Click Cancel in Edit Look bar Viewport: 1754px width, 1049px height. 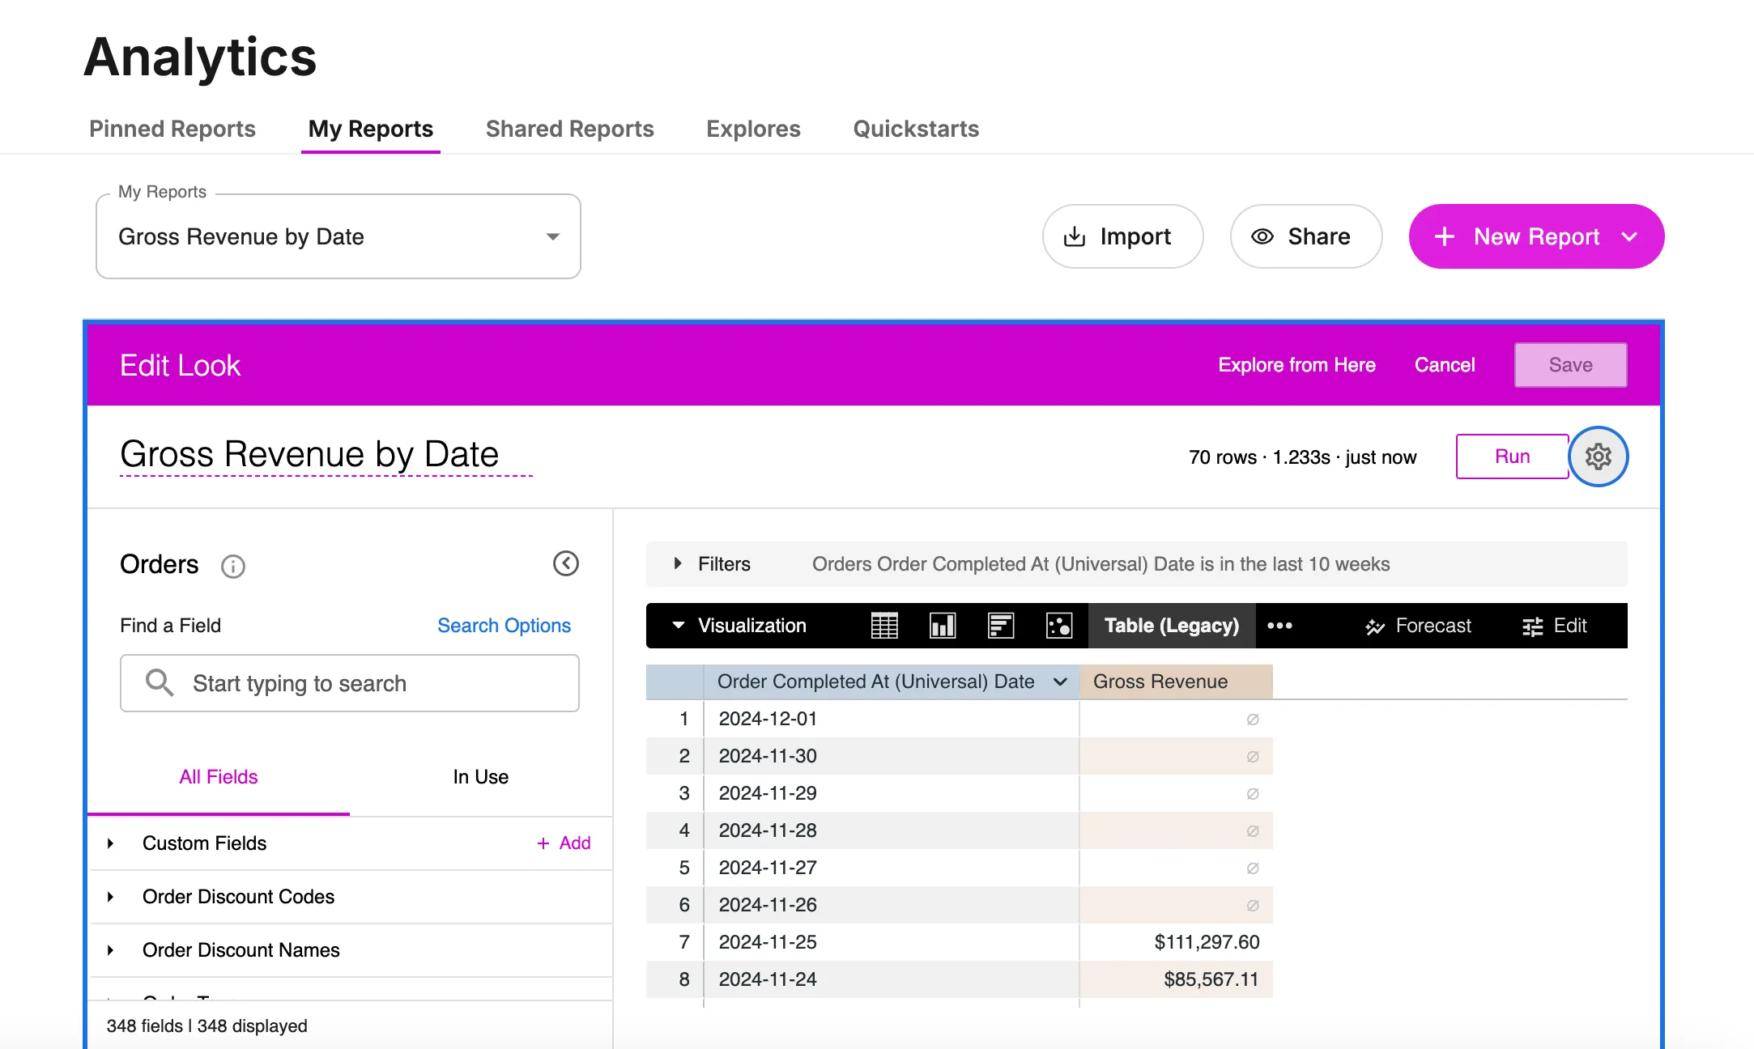1445,365
